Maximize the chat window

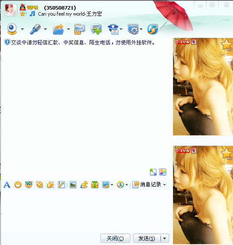212,5
